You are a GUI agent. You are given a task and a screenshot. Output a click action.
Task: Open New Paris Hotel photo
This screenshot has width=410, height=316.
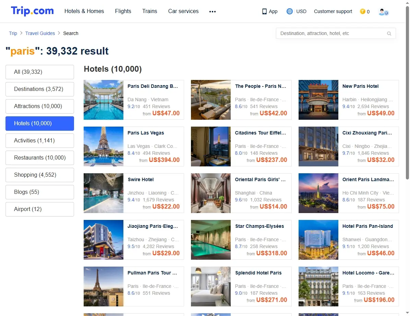click(x=318, y=100)
